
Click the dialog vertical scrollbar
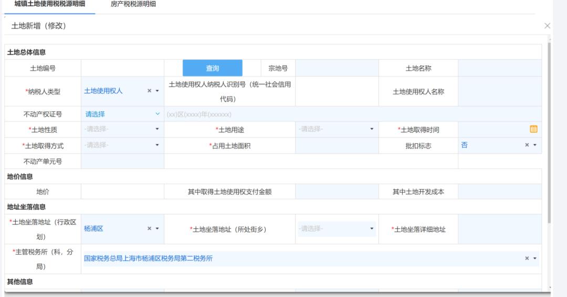coord(549,131)
